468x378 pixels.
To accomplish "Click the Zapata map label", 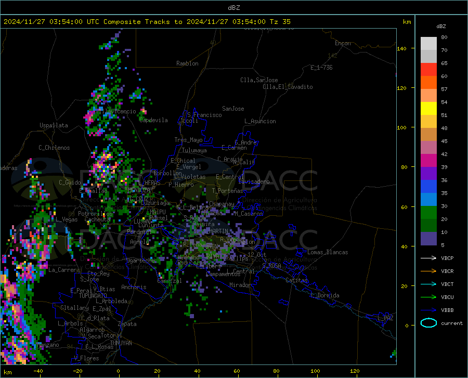I will (x=127, y=324).
